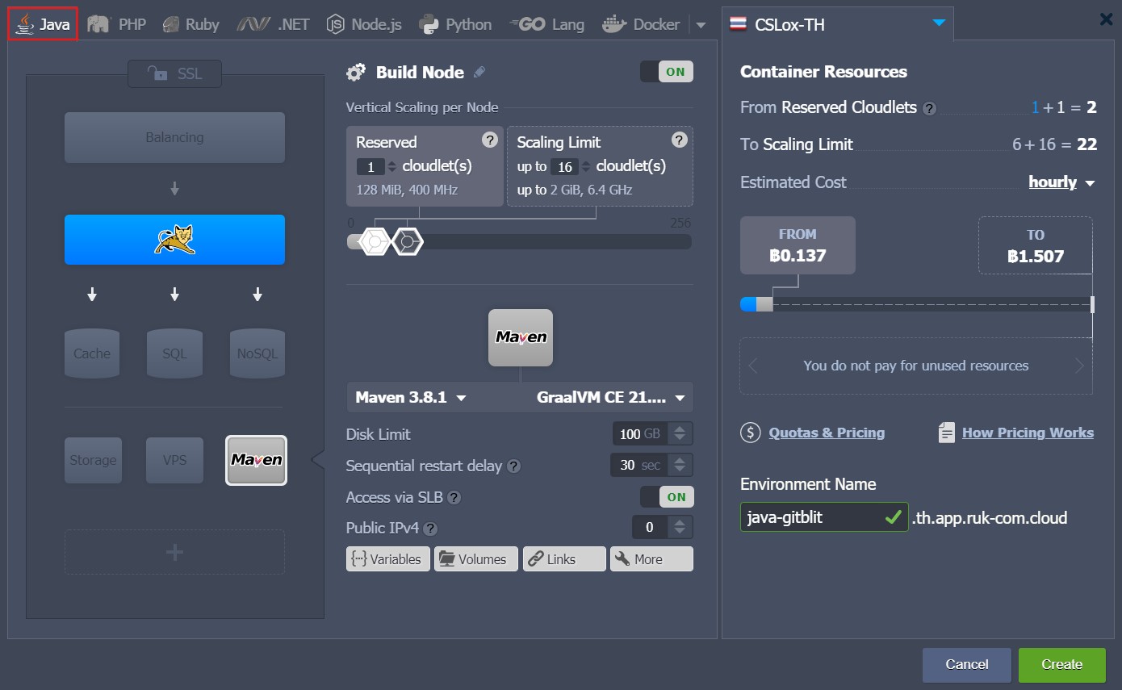Edit the Disk Limit value field
The height and width of the screenshot is (690, 1122).
pos(641,434)
